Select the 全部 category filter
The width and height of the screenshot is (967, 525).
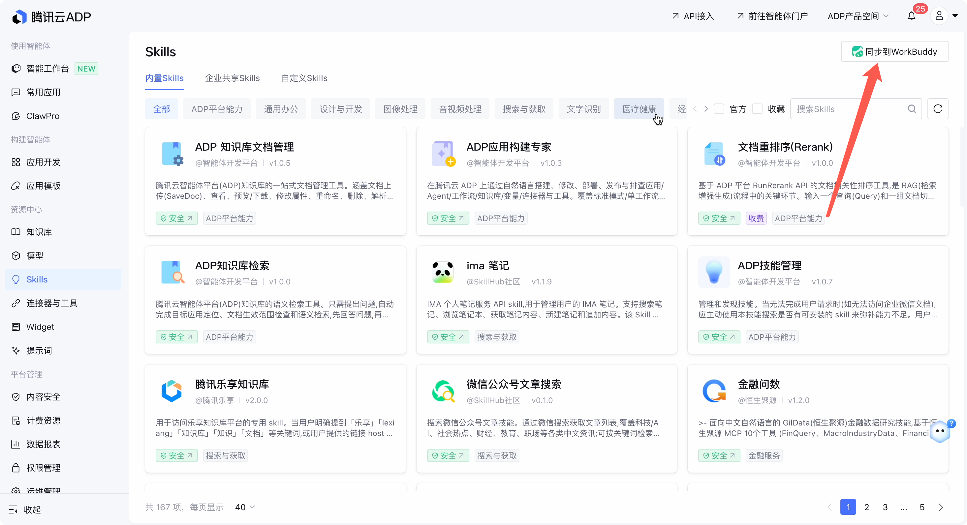coord(161,109)
